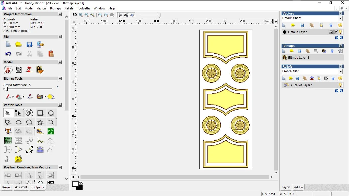Image resolution: width=349 pixels, height=196 pixels.
Task: Click the Measure tape tool
Action: coord(40,131)
